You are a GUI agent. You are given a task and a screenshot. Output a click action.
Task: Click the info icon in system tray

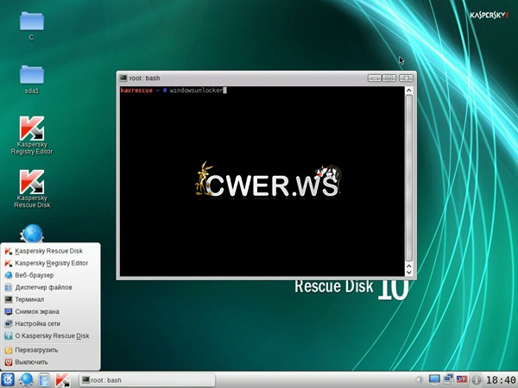pyautogui.click(x=477, y=379)
